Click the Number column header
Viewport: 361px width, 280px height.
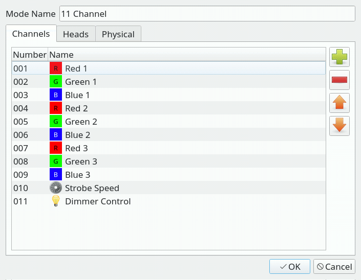point(30,55)
